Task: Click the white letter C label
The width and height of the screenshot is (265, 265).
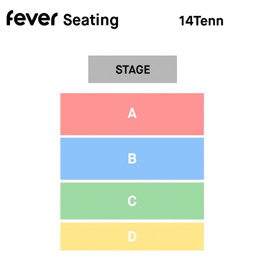Action: coord(132,201)
